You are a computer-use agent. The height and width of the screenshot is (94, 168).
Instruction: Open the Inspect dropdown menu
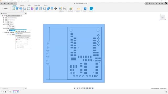78,11
